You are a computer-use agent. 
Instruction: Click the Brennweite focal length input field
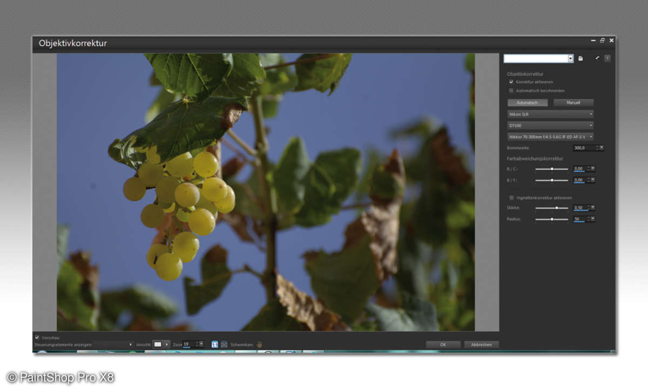(x=585, y=147)
